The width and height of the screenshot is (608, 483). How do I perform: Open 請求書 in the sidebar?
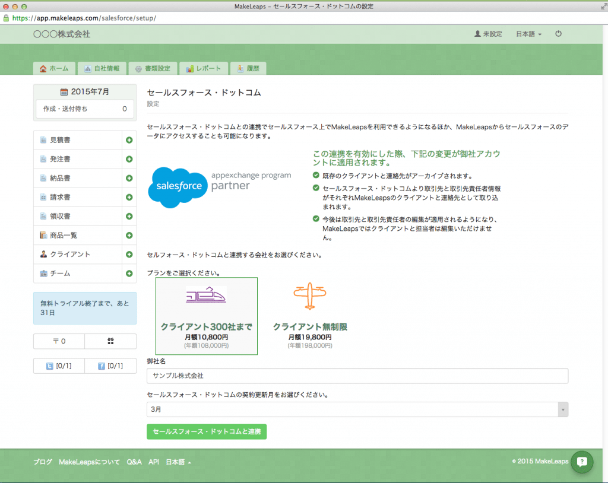tap(78, 198)
